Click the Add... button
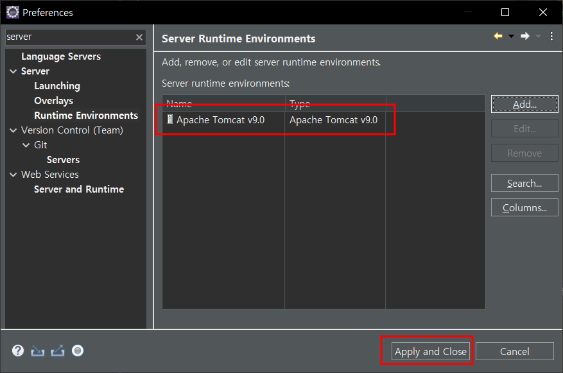Screen dimensions: 563x373 coord(524,104)
